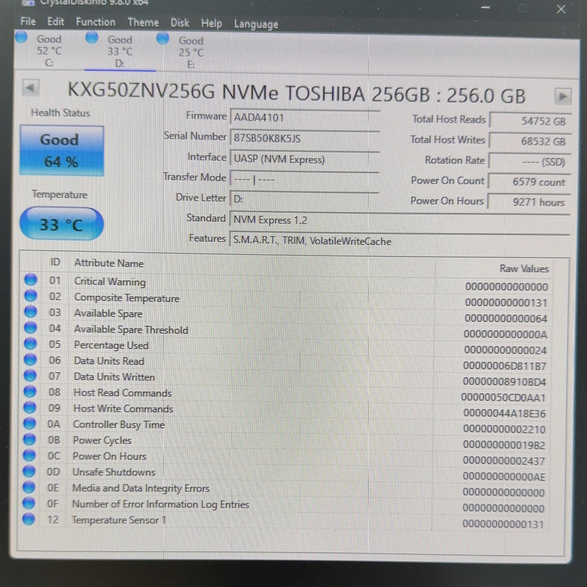587x587 pixels.
Task: Go to next disk using right arrow
Action: tap(564, 96)
